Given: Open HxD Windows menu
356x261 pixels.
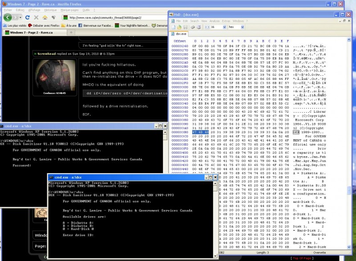Looking at the screenshot, I should [x=238, y=21].
